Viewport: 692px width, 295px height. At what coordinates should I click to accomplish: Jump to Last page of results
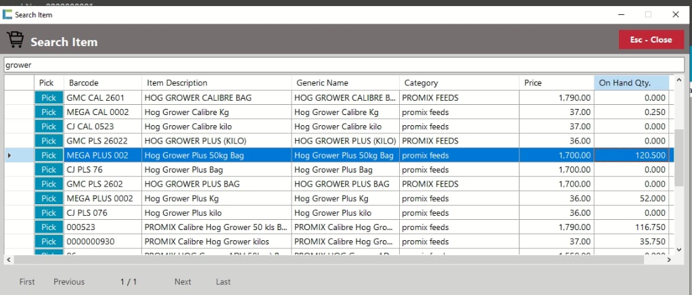click(223, 281)
